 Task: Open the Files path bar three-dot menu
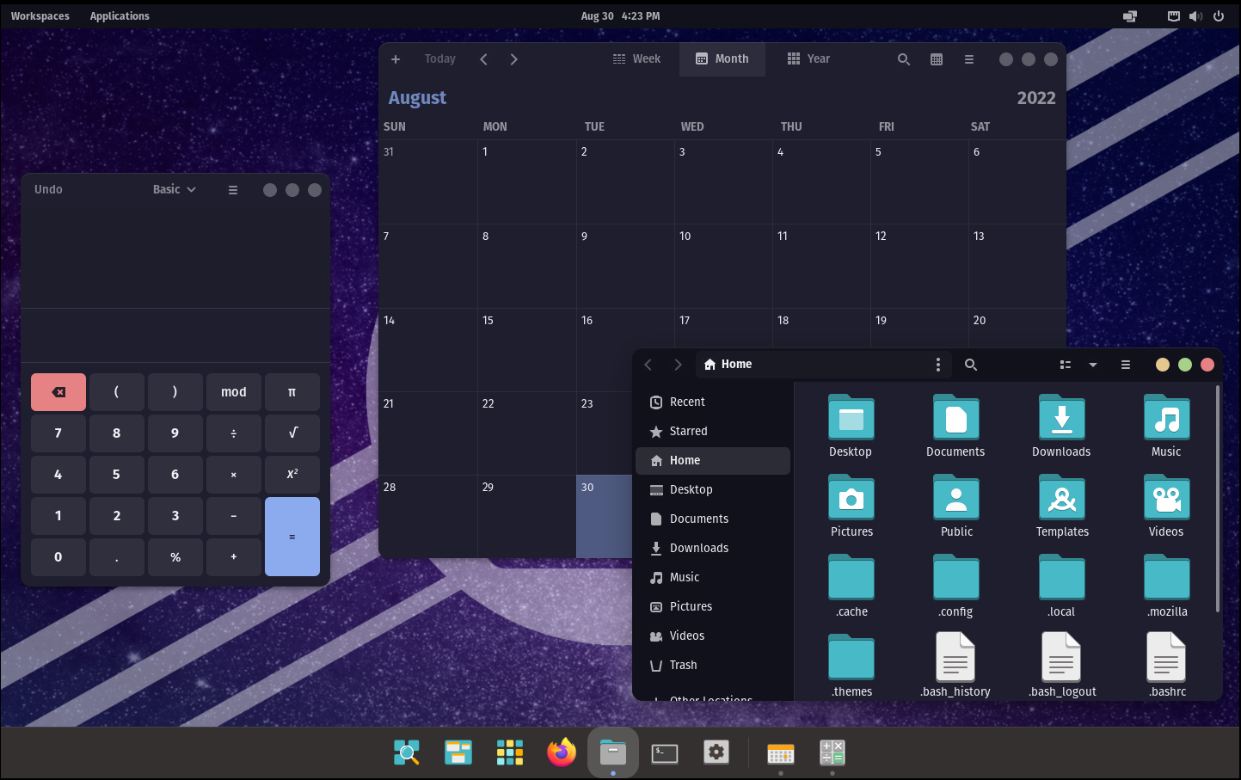click(937, 365)
